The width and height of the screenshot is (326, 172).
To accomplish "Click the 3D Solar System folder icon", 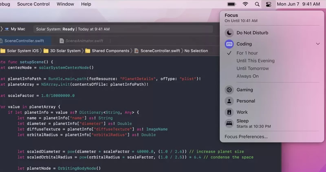I will tap(46, 51).
